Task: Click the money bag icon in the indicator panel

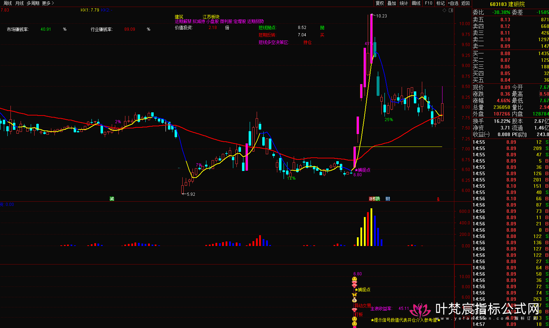Action: click(354, 300)
